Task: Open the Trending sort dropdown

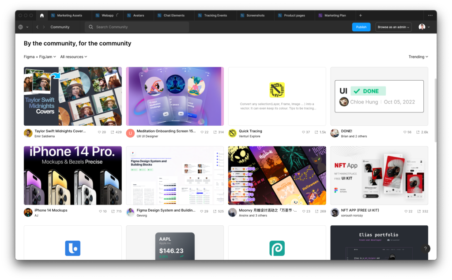Action: (x=418, y=57)
